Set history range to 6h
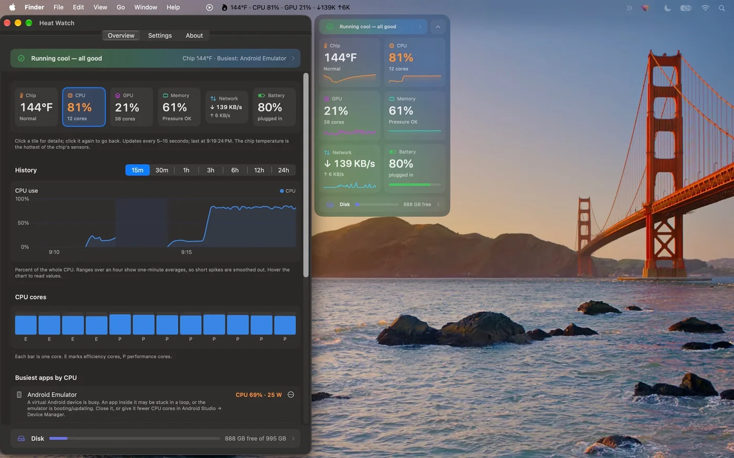The image size is (734, 458). coord(235,170)
